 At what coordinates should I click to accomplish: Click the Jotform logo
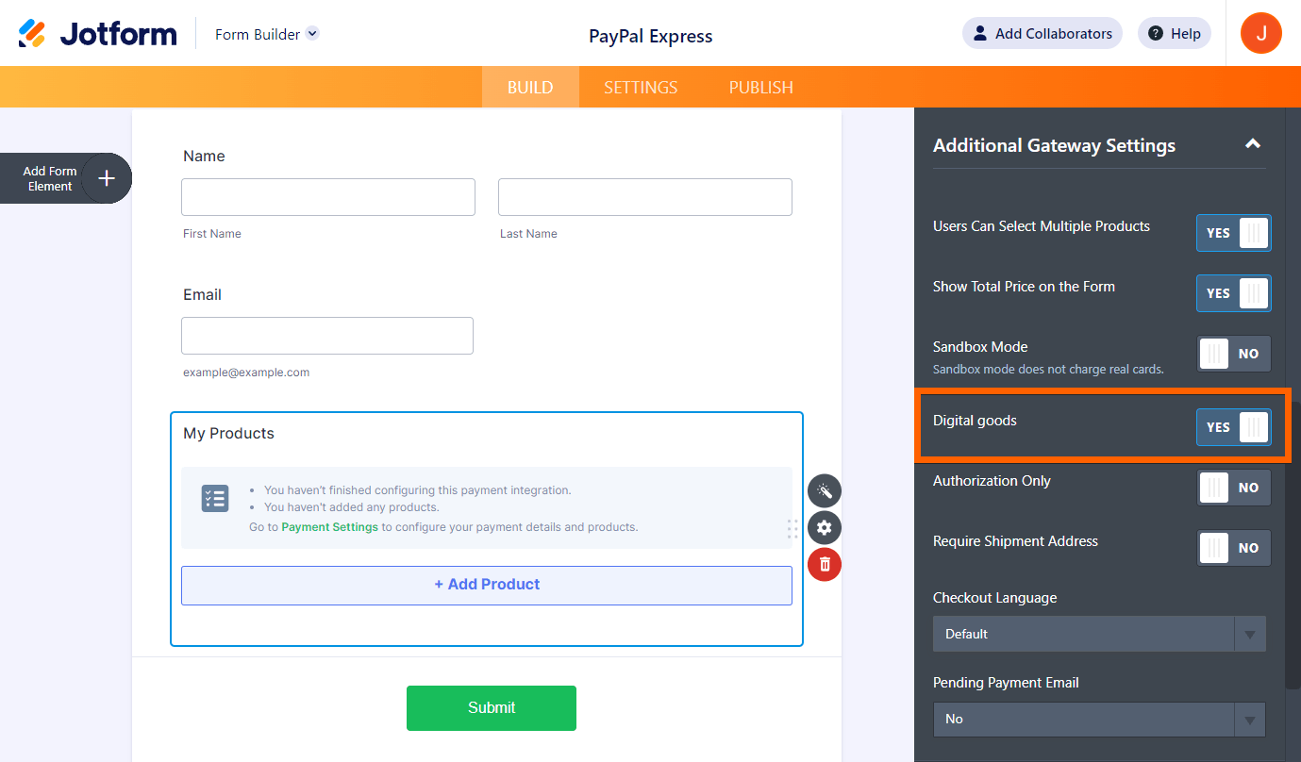[x=98, y=34]
